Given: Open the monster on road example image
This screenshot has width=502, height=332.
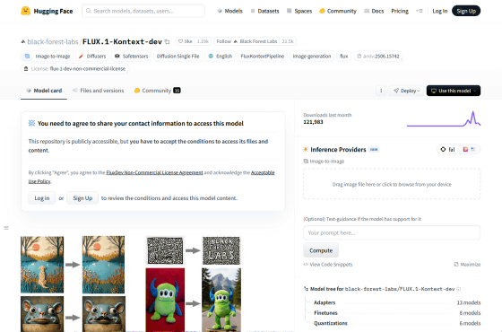Looking at the screenshot, I should coord(221,300).
